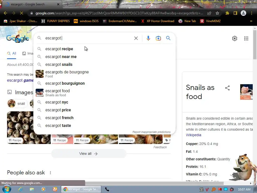Open the media player taskbar icon
The width and height of the screenshot is (257, 193).
pyautogui.click(x=43, y=189)
